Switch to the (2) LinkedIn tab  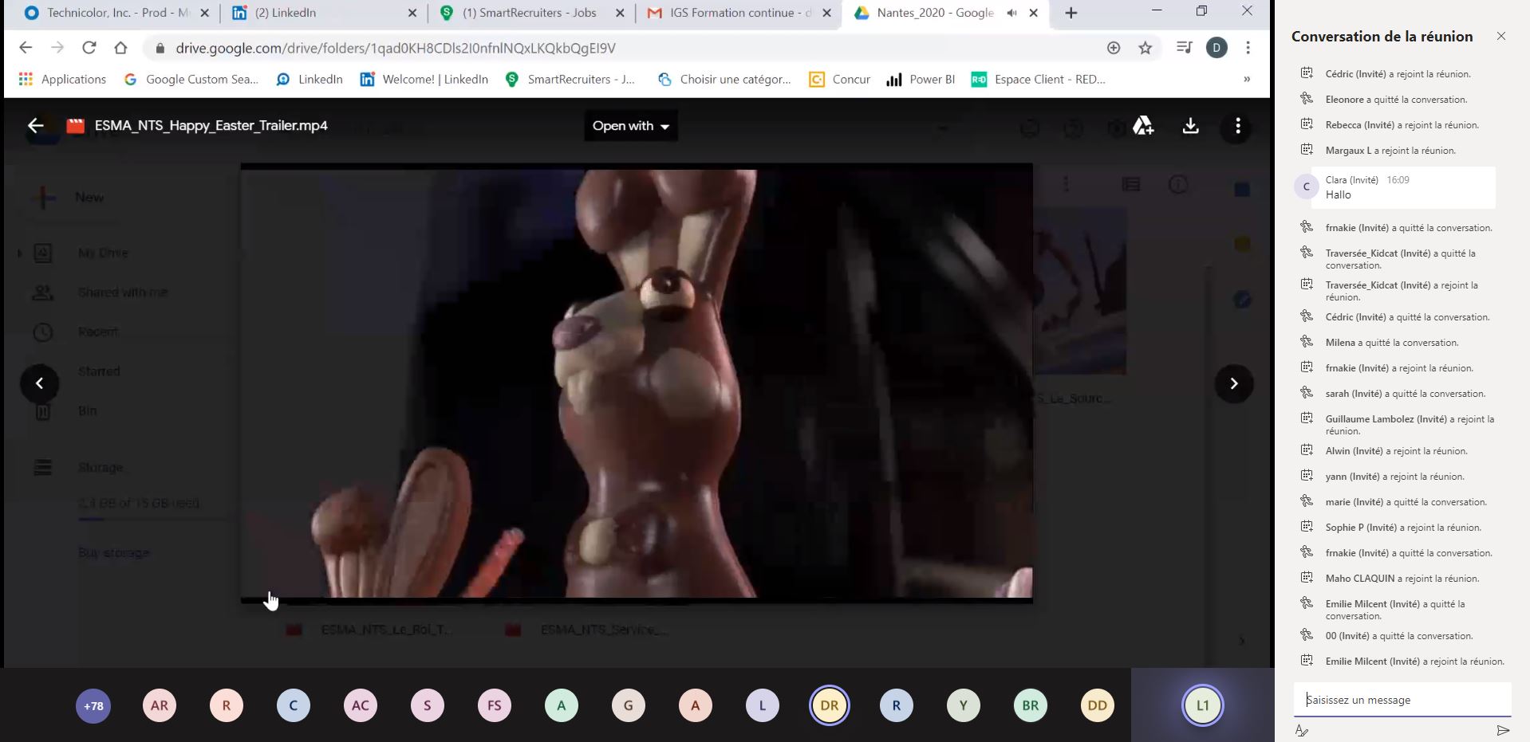point(323,13)
